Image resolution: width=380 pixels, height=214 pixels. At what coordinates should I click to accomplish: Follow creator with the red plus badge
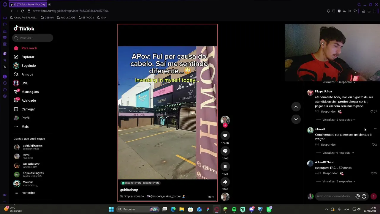(x=225, y=125)
